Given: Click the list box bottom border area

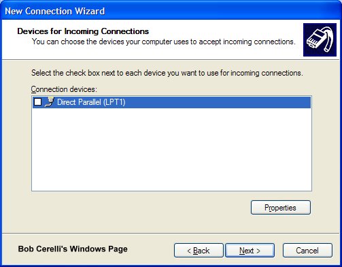Looking at the screenshot, I should point(171,191).
